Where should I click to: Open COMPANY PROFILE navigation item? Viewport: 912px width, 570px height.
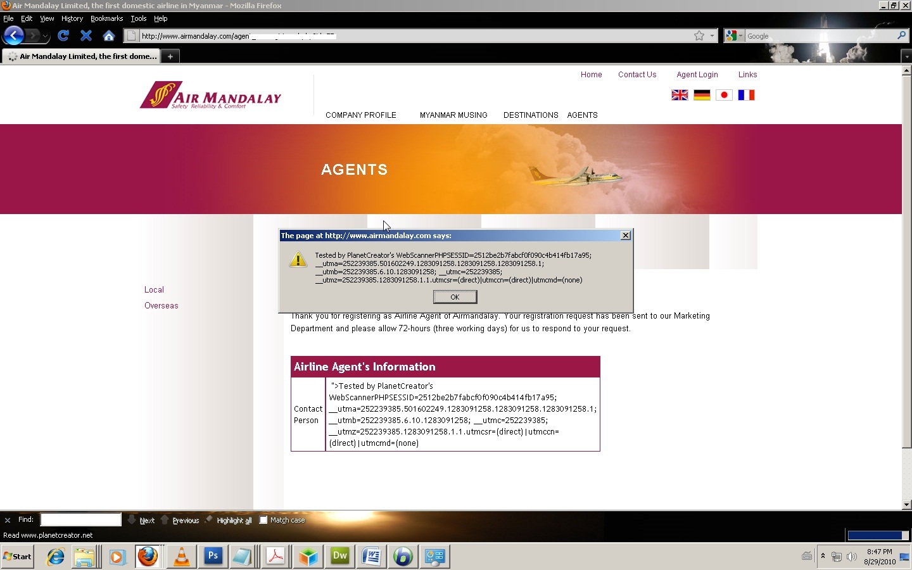click(361, 115)
